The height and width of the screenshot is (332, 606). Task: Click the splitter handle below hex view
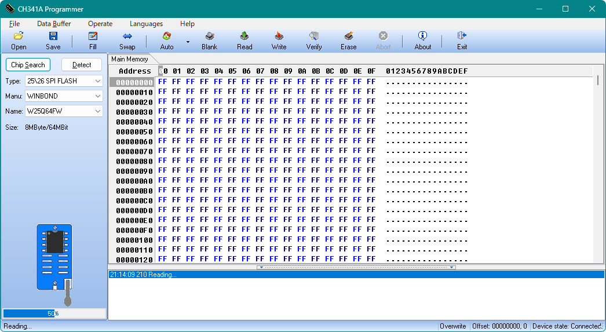pyautogui.click(x=356, y=267)
